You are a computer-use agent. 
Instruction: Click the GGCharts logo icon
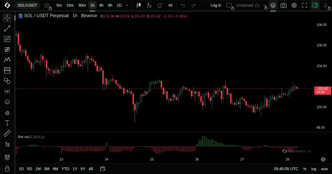pos(7,5)
